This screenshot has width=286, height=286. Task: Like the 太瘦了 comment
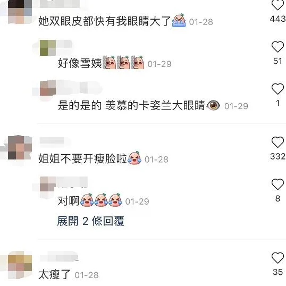[277, 257]
